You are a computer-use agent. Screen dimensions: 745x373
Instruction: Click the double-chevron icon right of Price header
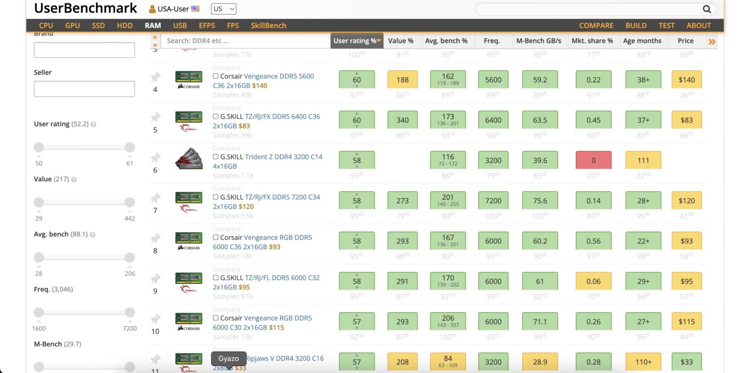click(x=712, y=41)
